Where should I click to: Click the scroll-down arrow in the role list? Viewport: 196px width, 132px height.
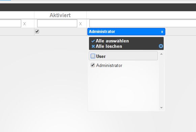tap(161, 108)
